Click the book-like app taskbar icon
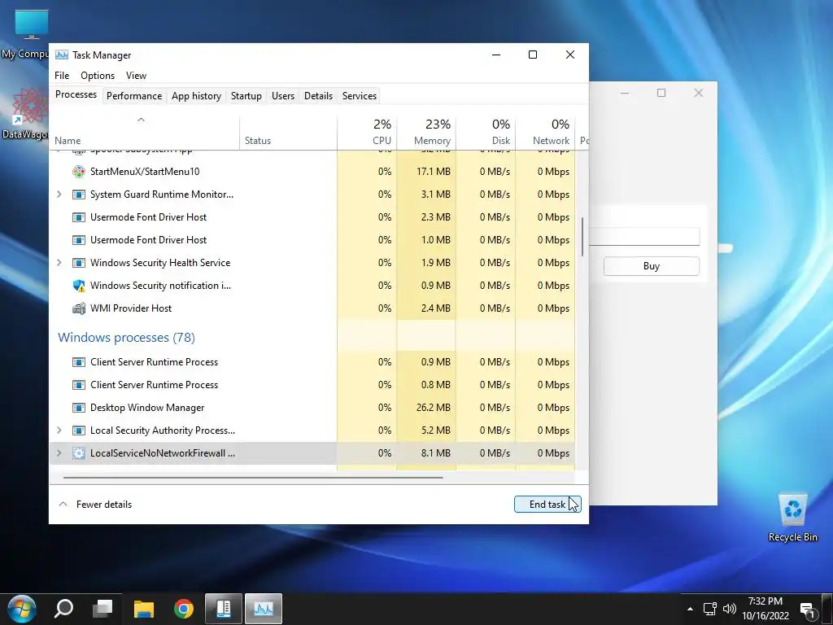Viewport: 833px width, 625px height. pos(224,609)
